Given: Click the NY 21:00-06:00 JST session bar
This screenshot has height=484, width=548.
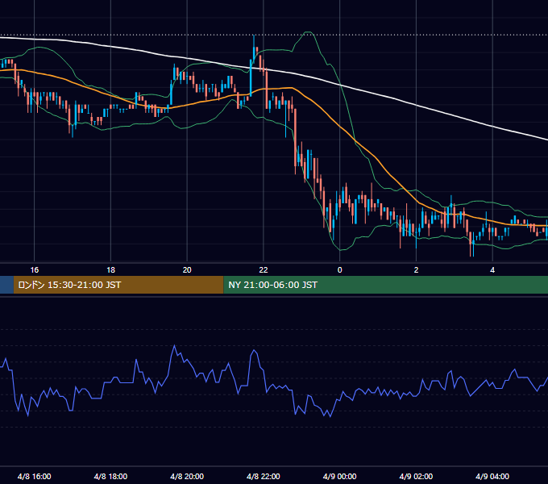Looking at the screenshot, I should (386, 285).
